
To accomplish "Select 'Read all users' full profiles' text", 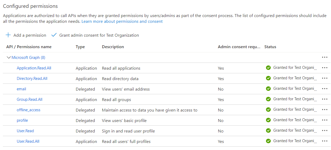I will coord(126,141).
